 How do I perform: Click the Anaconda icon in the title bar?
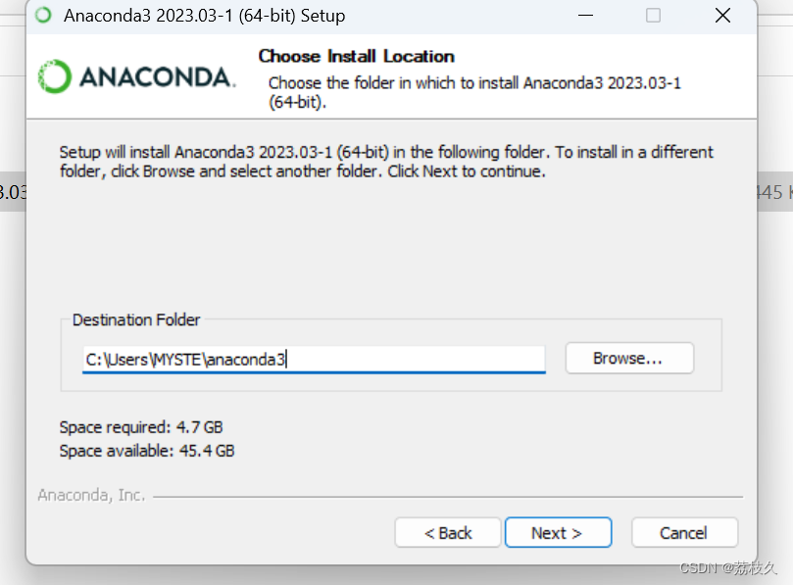[43, 16]
